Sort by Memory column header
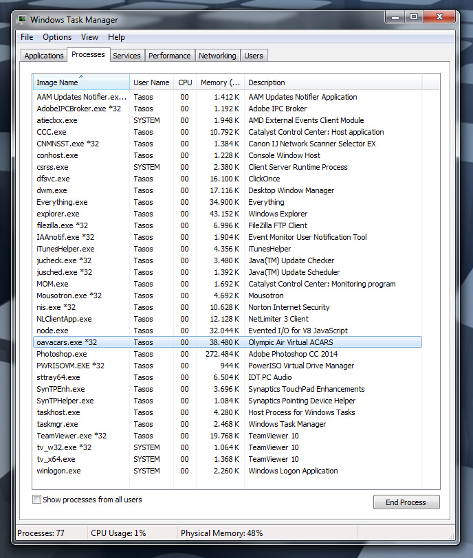The width and height of the screenshot is (473, 558). click(x=220, y=82)
